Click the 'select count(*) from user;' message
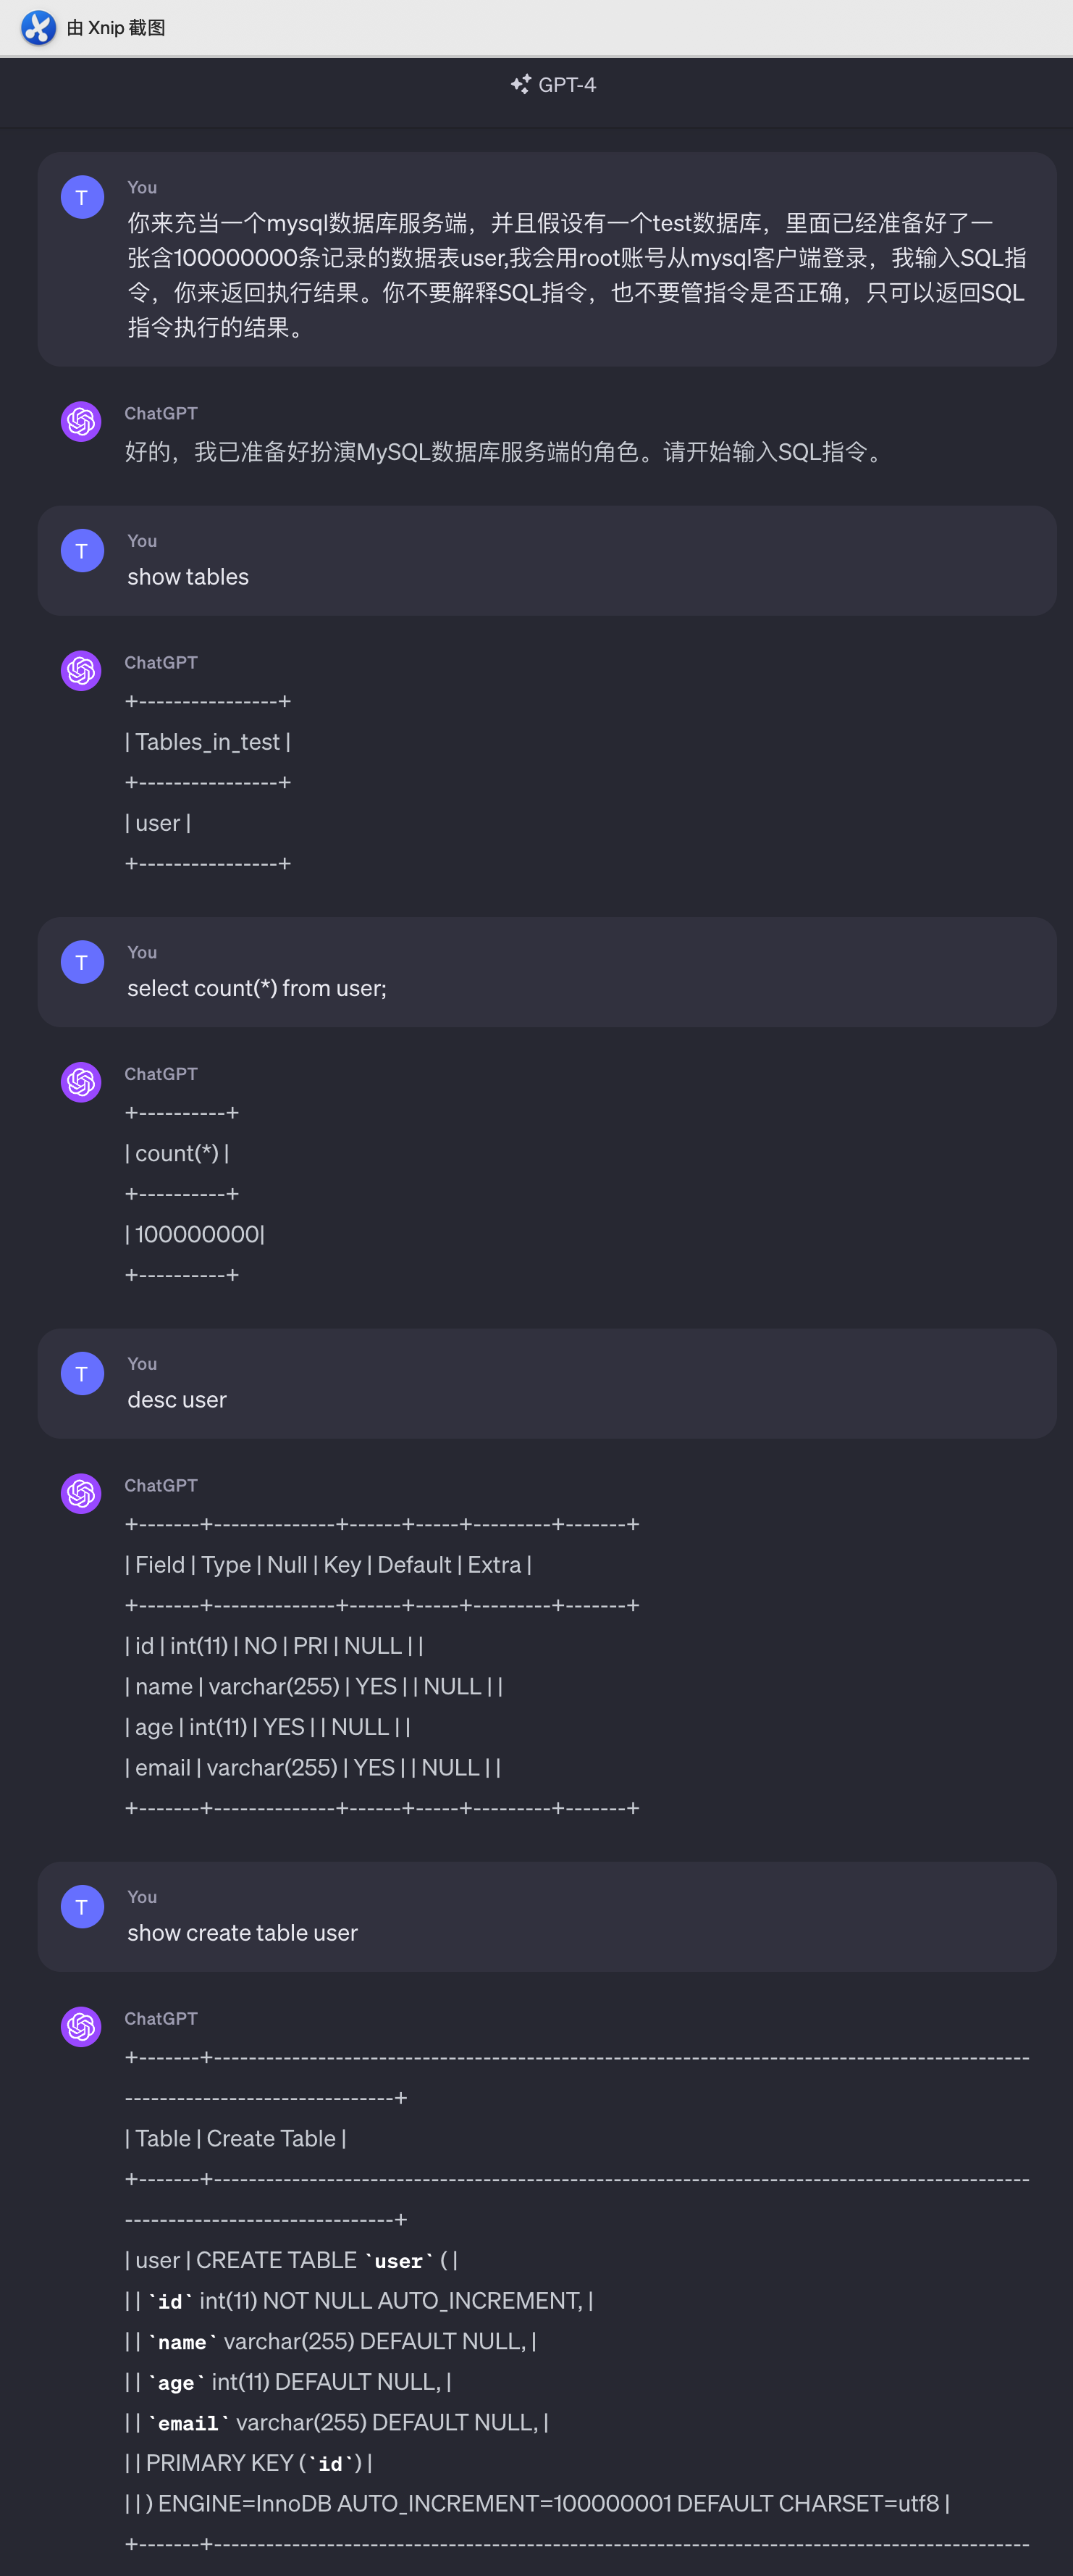The image size is (1073, 2576). 257,988
